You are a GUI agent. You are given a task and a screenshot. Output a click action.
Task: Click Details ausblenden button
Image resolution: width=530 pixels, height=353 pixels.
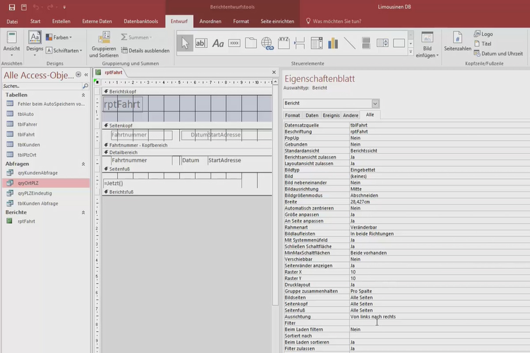click(x=145, y=51)
